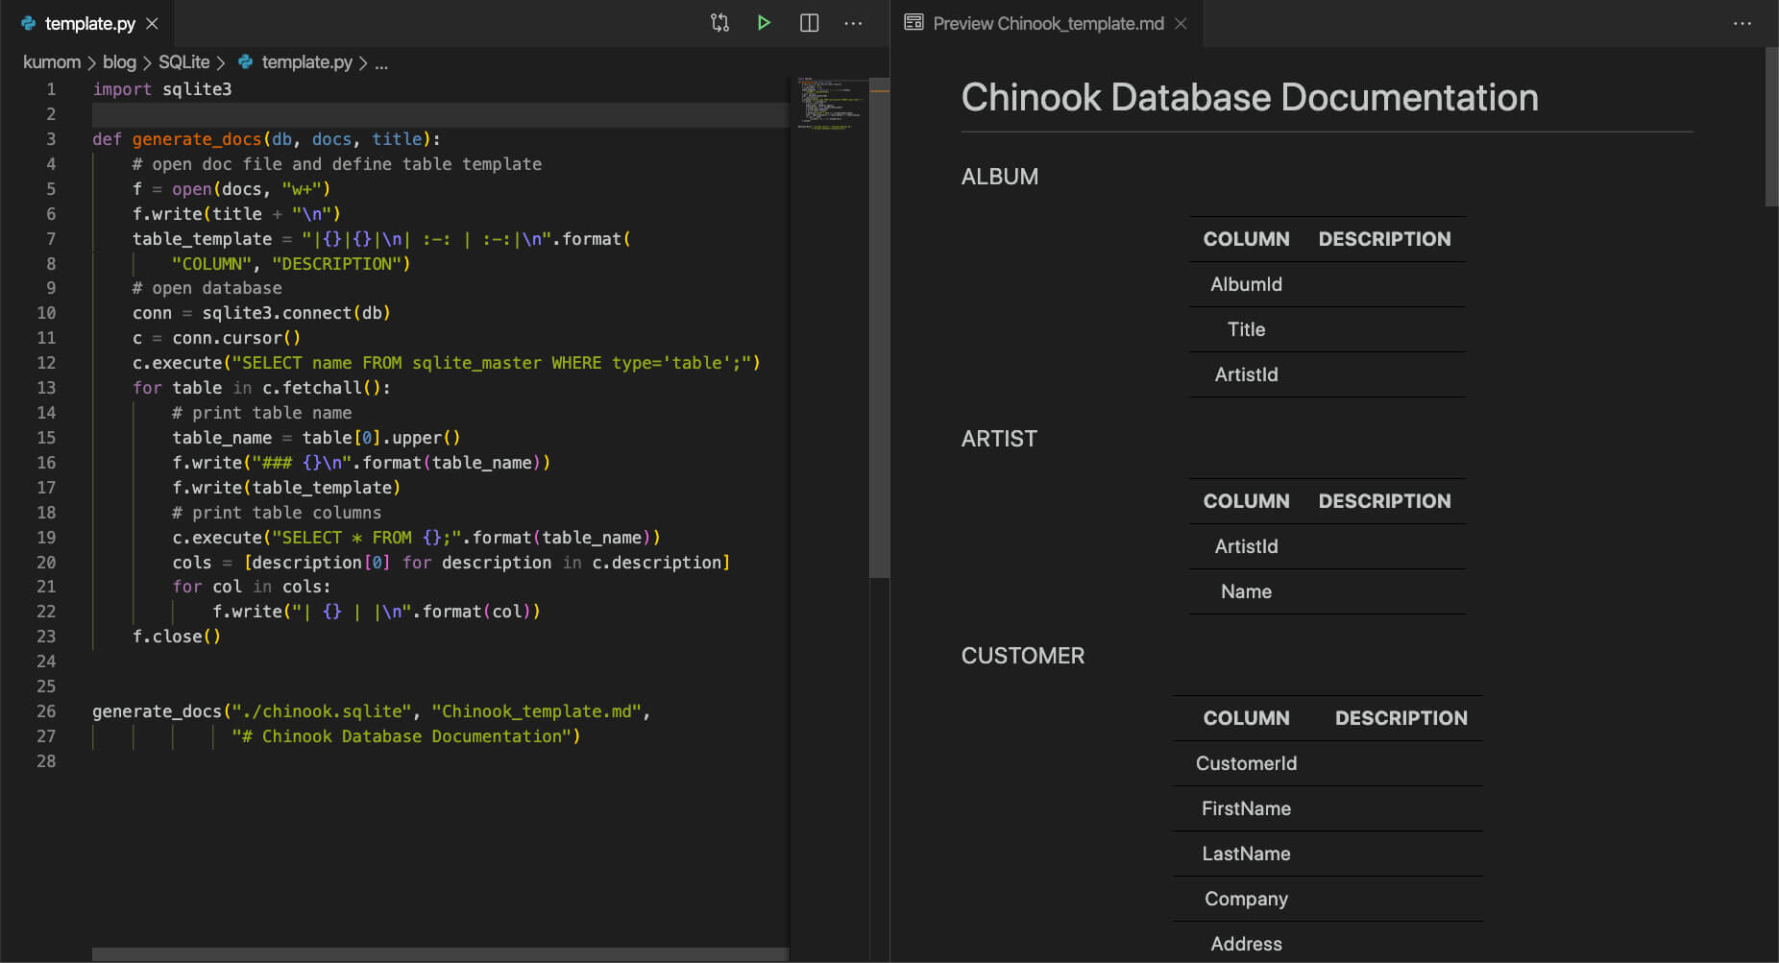Click the editor's vertical scrollbar thumb
Image resolution: width=1779 pixels, height=963 pixels.
[x=878, y=326]
